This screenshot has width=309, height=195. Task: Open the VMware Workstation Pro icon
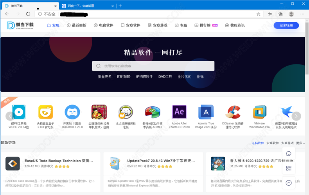259,112
